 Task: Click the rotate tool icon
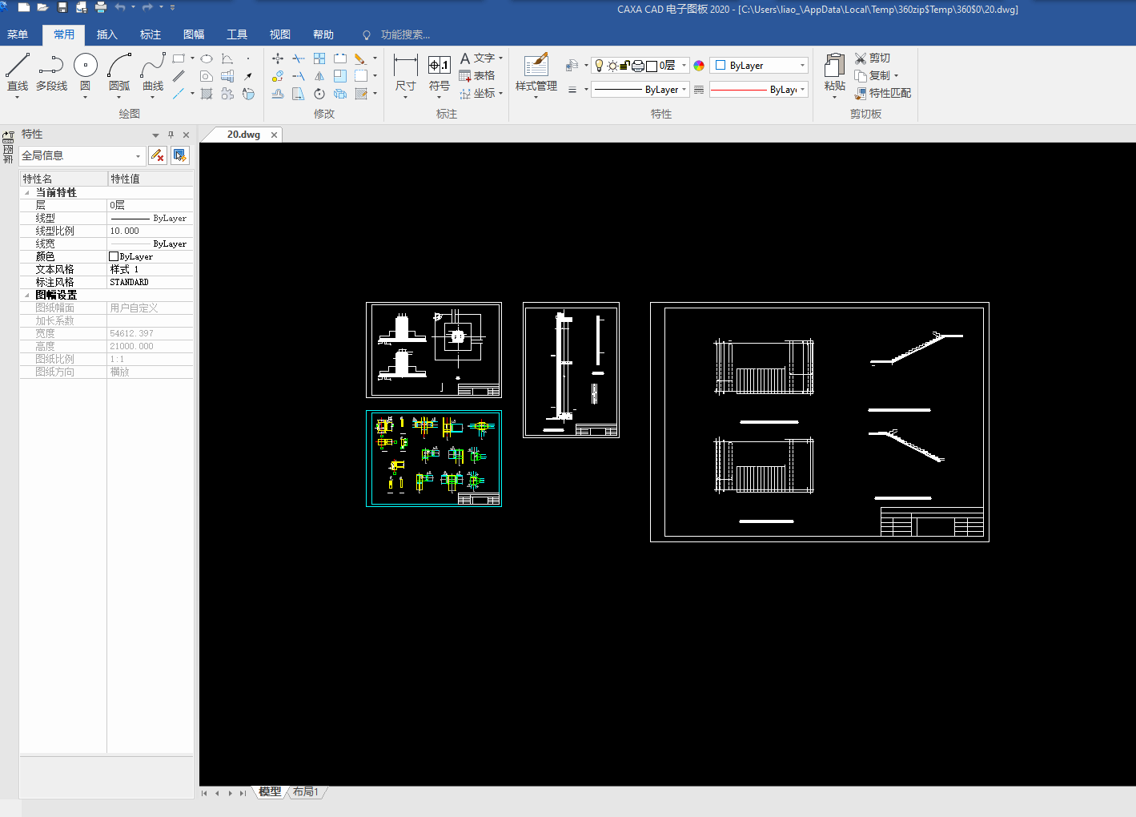[x=319, y=94]
